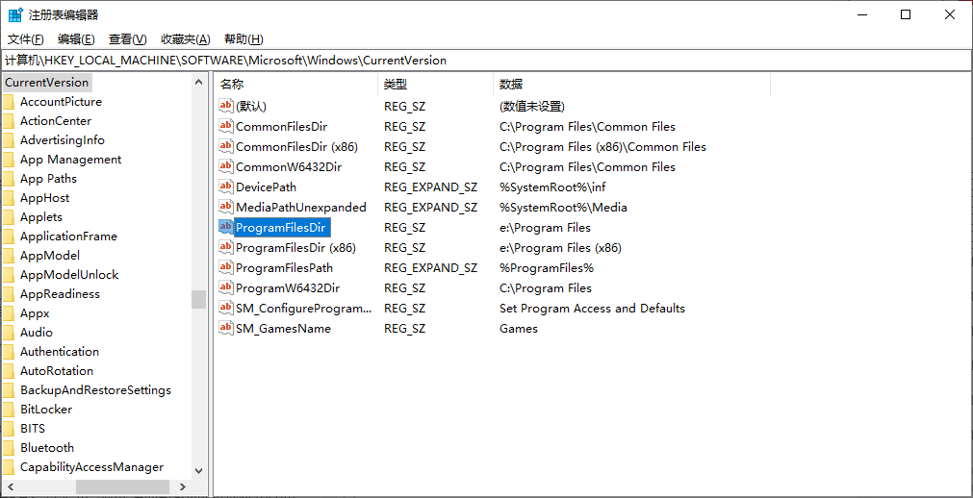Click the data '(数值未设置)'
Image resolution: width=973 pixels, height=498 pixels.
coord(532,106)
